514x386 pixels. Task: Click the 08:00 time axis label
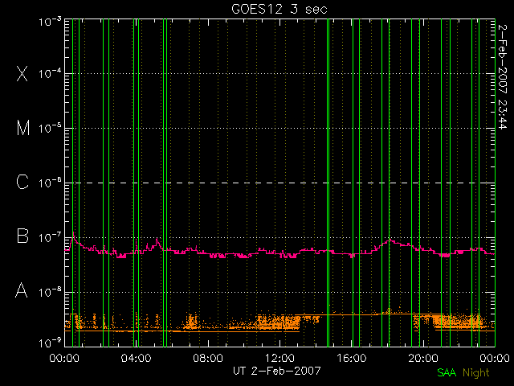point(208,357)
